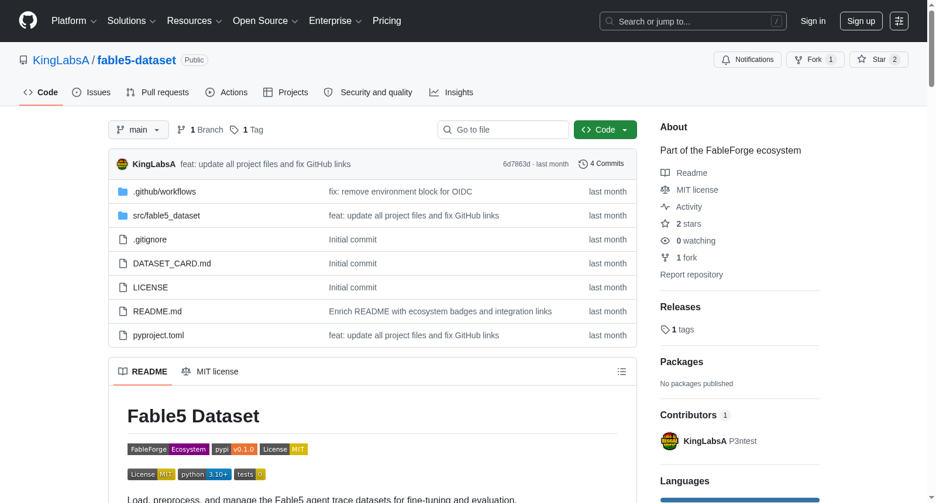This screenshot has width=936, height=503.
Task: Open the GitHub homepage logo
Action: pos(28,21)
